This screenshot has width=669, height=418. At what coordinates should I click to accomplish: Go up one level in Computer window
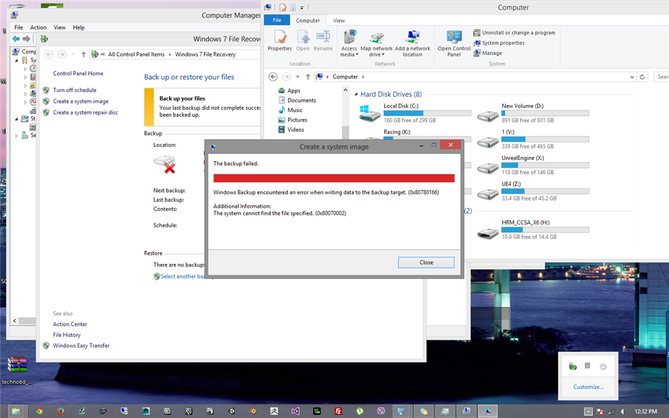(x=308, y=77)
